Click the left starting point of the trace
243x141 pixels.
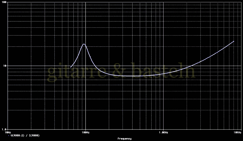pos(71,67)
